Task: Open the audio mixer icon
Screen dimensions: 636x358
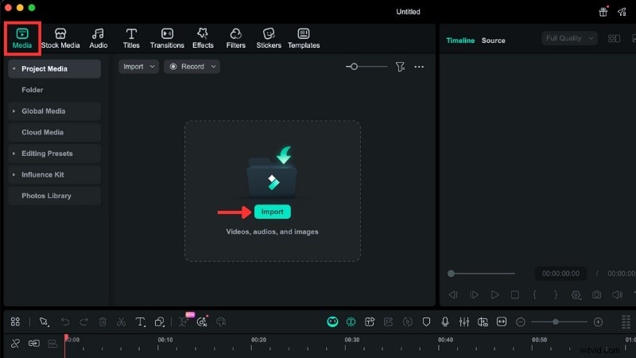Action: tap(463, 322)
